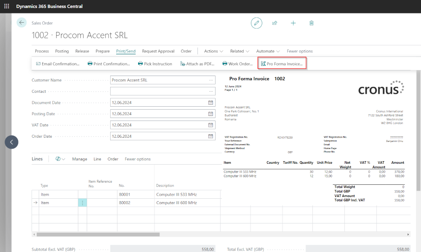Click the Pro Forma Invoice... label

pos(285,64)
